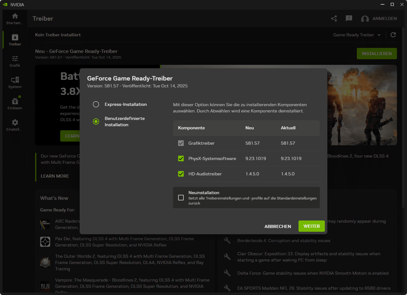Image resolution: width=407 pixels, height=295 pixels.
Task: Click the Aktuell column header
Action: click(x=288, y=128)
